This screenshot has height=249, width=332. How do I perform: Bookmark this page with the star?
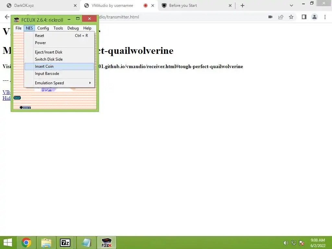[291, 17]
